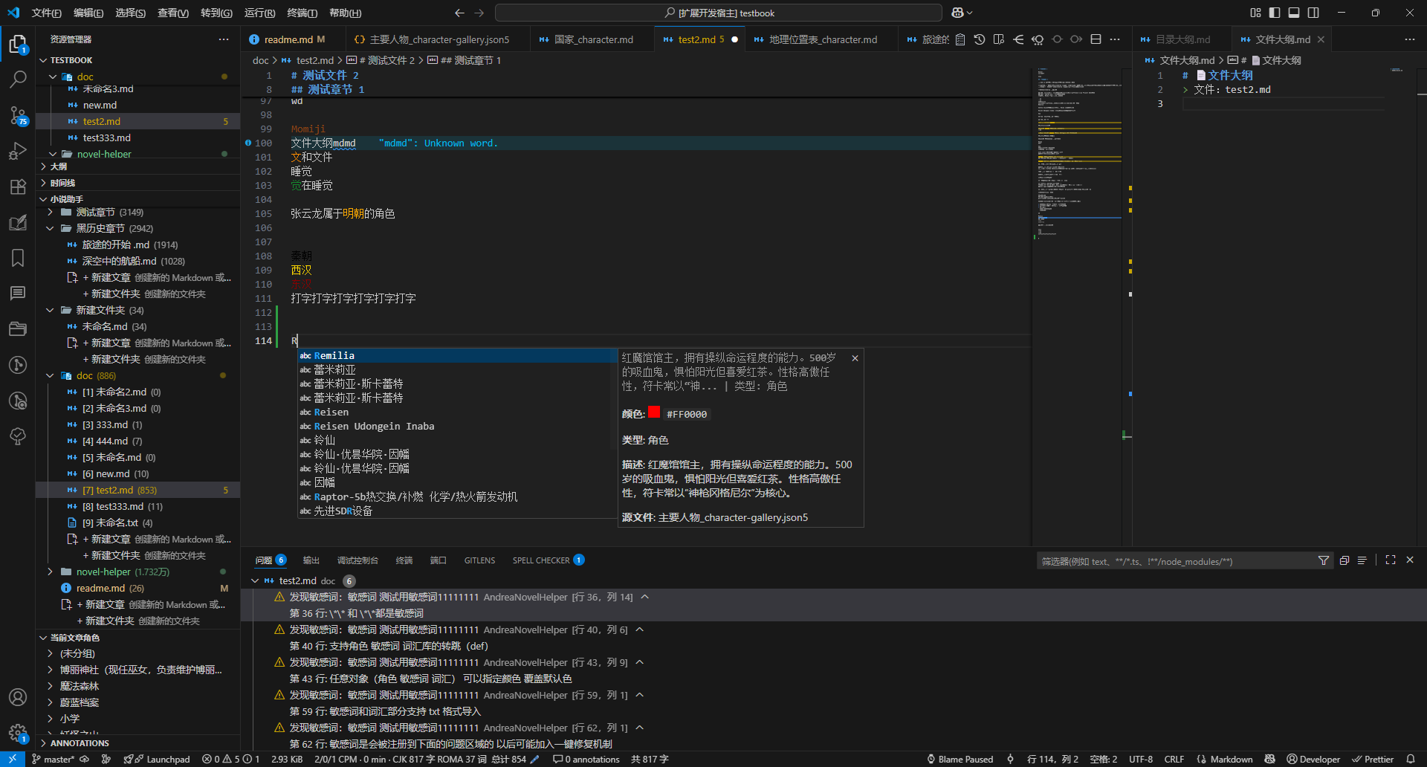Collapse the 小说助手 section
This screenshot has width=1427, height=767.
coord(138,199)
